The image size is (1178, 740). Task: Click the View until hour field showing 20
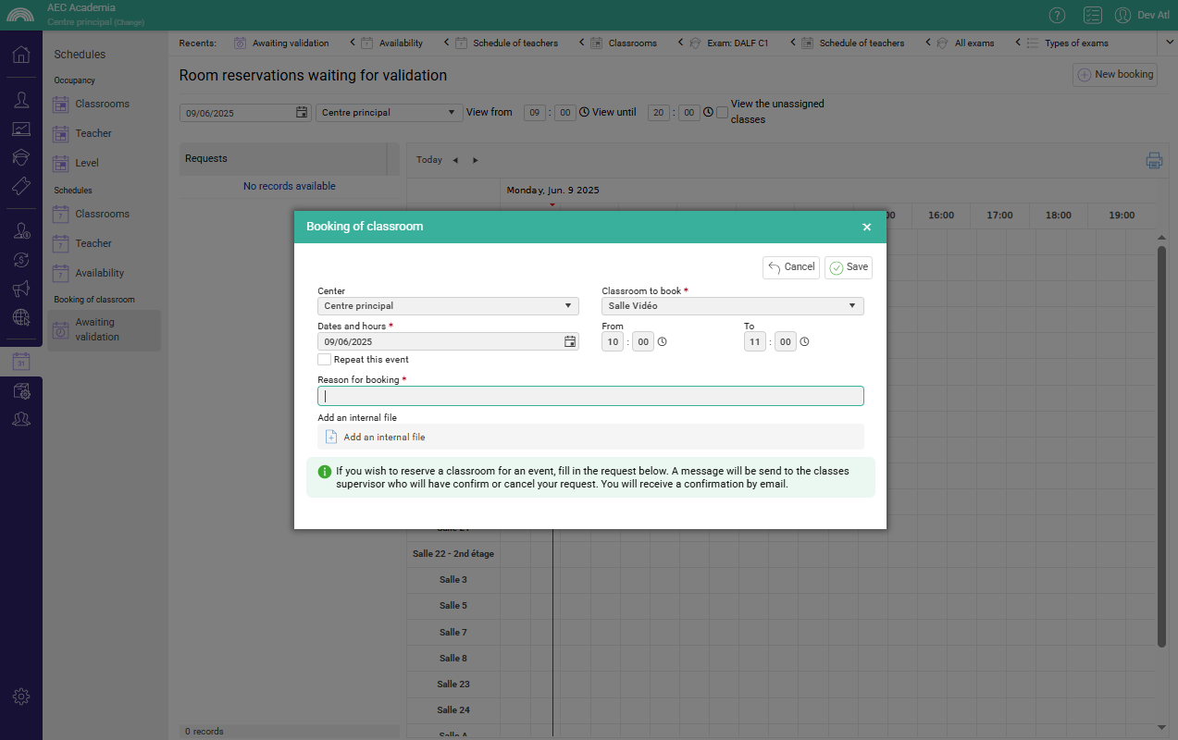(x=659, y=112)
